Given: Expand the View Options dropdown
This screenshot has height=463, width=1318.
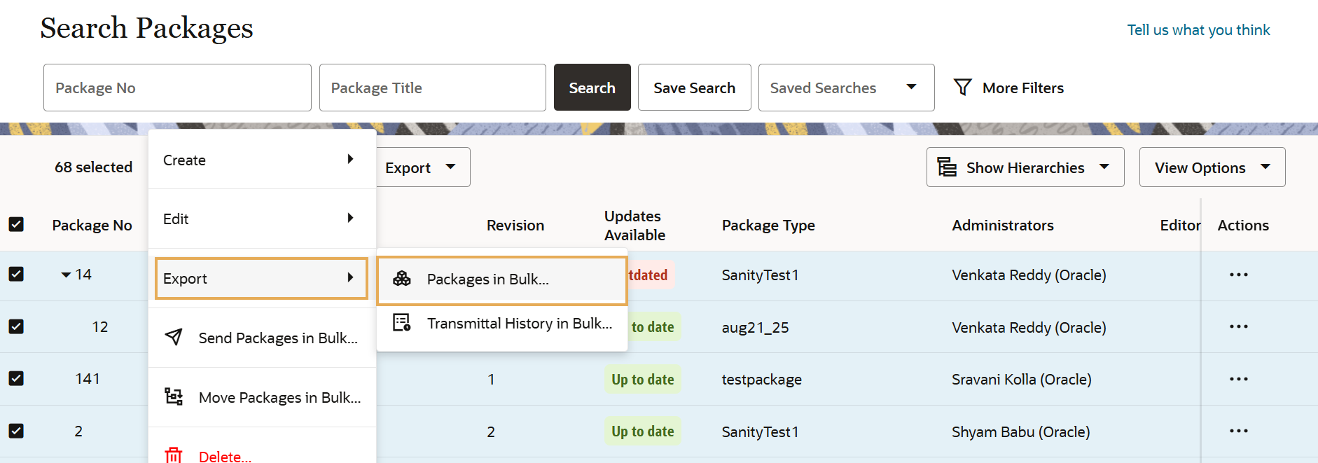Looking at the screenshot, I should (x=1212, y=167).
